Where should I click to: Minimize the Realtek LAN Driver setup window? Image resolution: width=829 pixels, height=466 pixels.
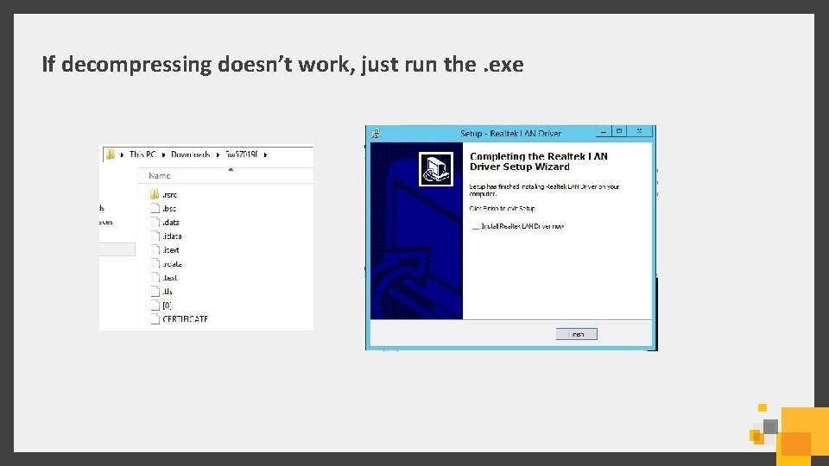[x=604, y=131]
